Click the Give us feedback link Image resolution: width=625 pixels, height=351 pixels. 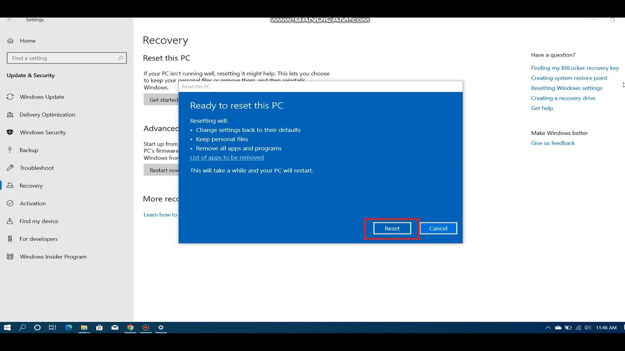click(553, 143)
